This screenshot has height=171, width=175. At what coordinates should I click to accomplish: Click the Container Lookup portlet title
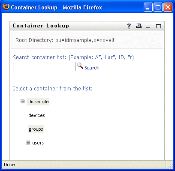click(x=41, y=26)
